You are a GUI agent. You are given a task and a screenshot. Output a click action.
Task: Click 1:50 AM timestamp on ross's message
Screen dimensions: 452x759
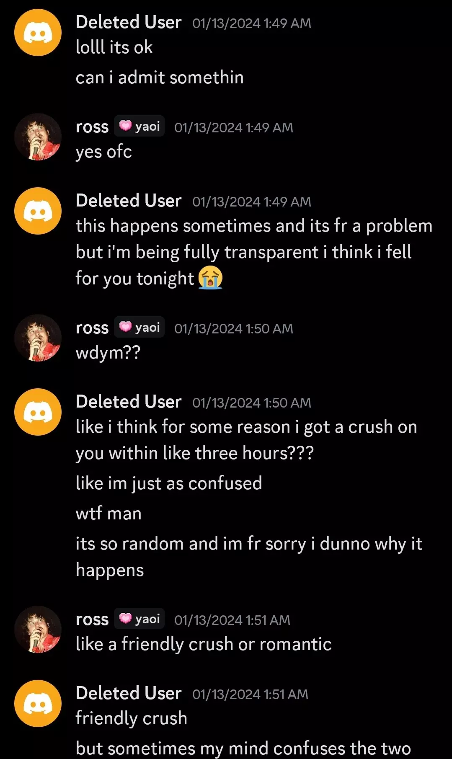[x=233, y=329]
